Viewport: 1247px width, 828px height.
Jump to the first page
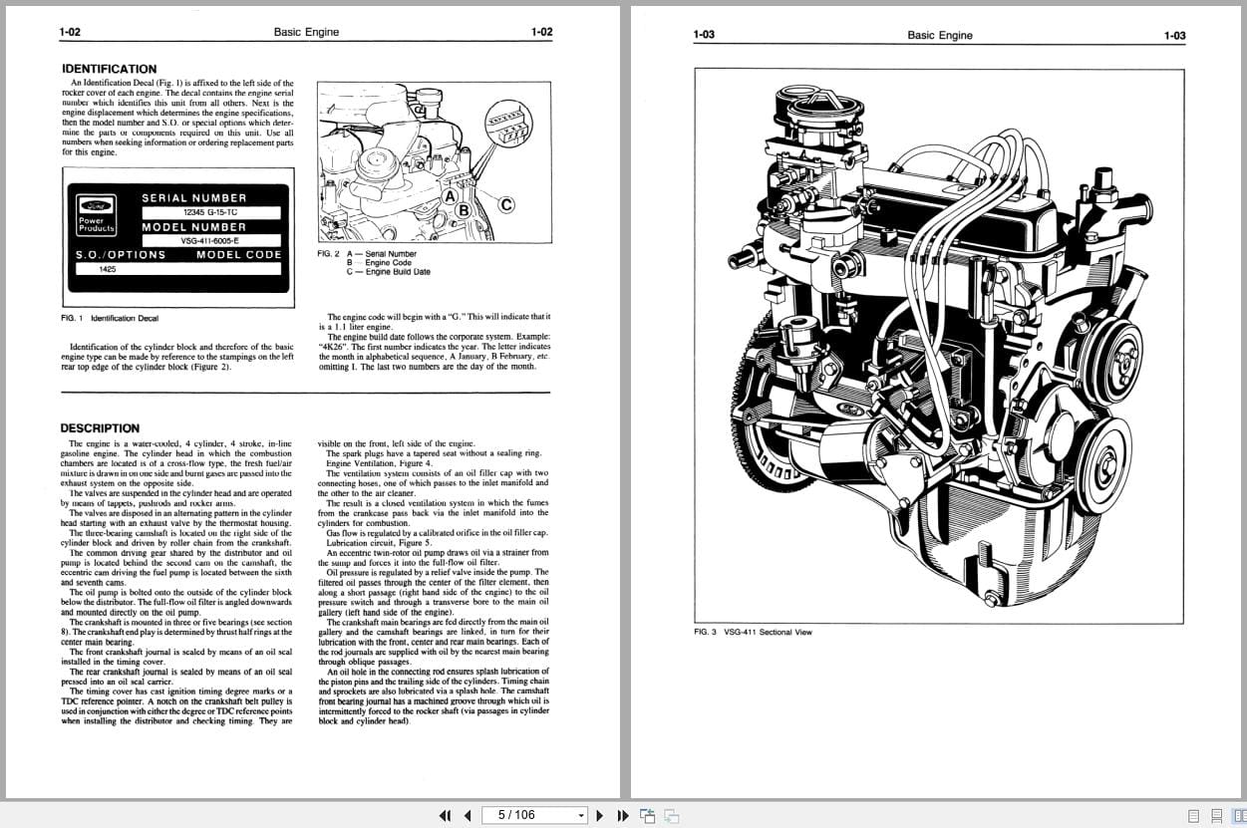tap(446, 815)
